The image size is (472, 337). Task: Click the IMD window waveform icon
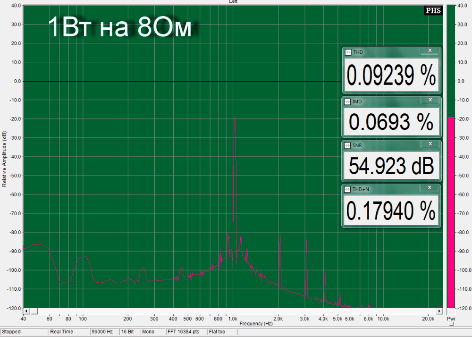(348, 101)
